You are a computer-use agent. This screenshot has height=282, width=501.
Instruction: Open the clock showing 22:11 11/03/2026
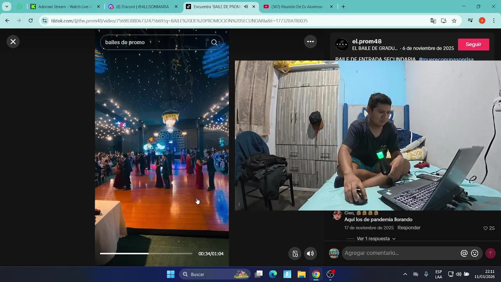pos(485,274)
